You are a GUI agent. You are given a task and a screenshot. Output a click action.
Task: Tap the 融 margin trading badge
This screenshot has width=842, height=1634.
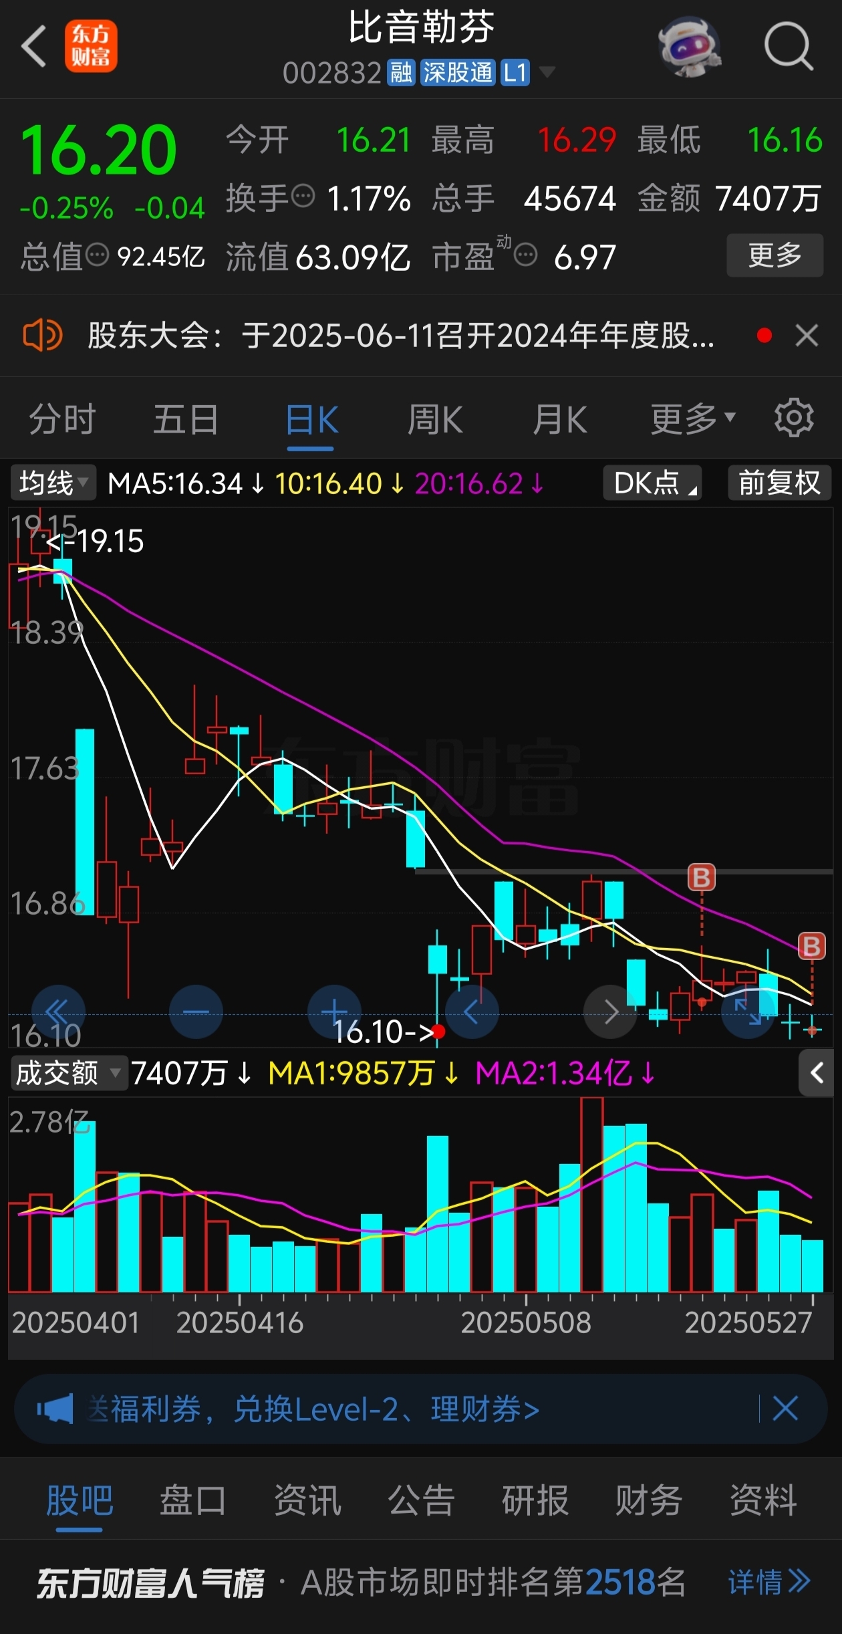tap(401, 72)
